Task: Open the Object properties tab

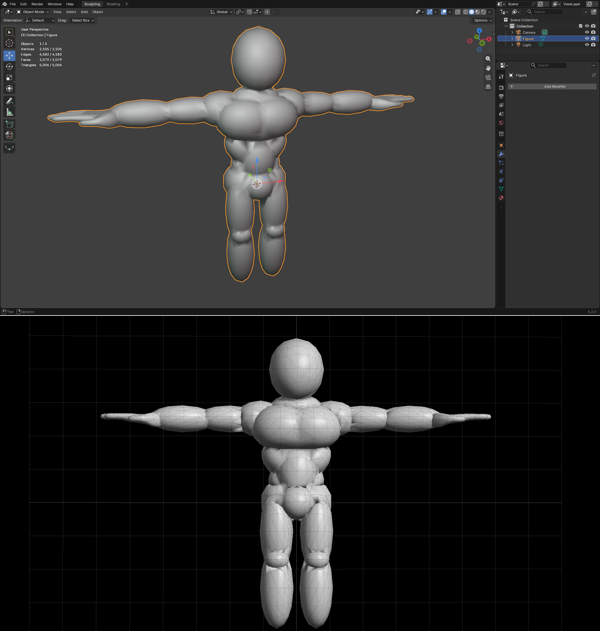Action: 501,145
